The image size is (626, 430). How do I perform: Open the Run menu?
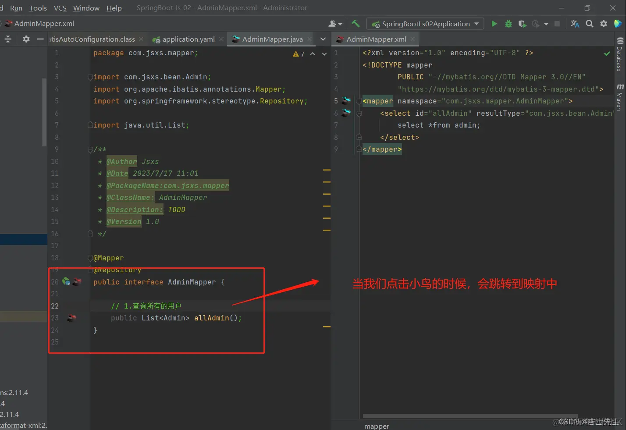coord(16,8)
